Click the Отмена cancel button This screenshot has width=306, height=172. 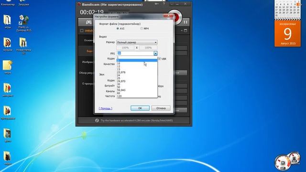[x=161, y=108]
